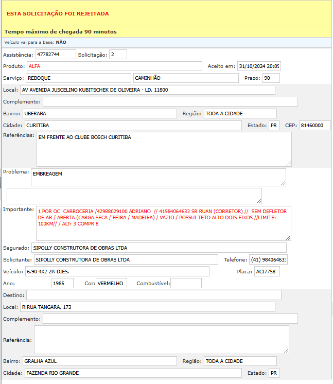
Task: Select the Produto field containing ALFA
Action: pyautogui.click(x=114, y=66)
